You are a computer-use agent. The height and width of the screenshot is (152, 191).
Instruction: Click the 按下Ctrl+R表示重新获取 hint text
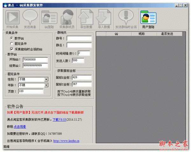click(74, 91)
